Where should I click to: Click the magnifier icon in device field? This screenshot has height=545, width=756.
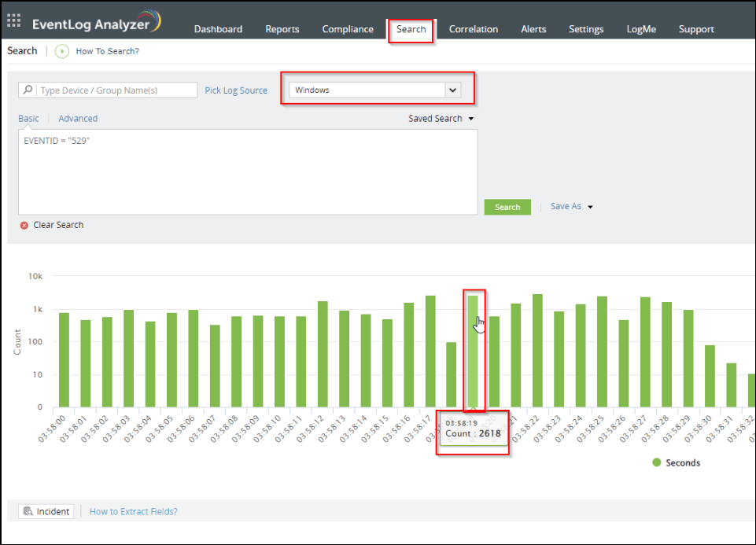[28, 90]
